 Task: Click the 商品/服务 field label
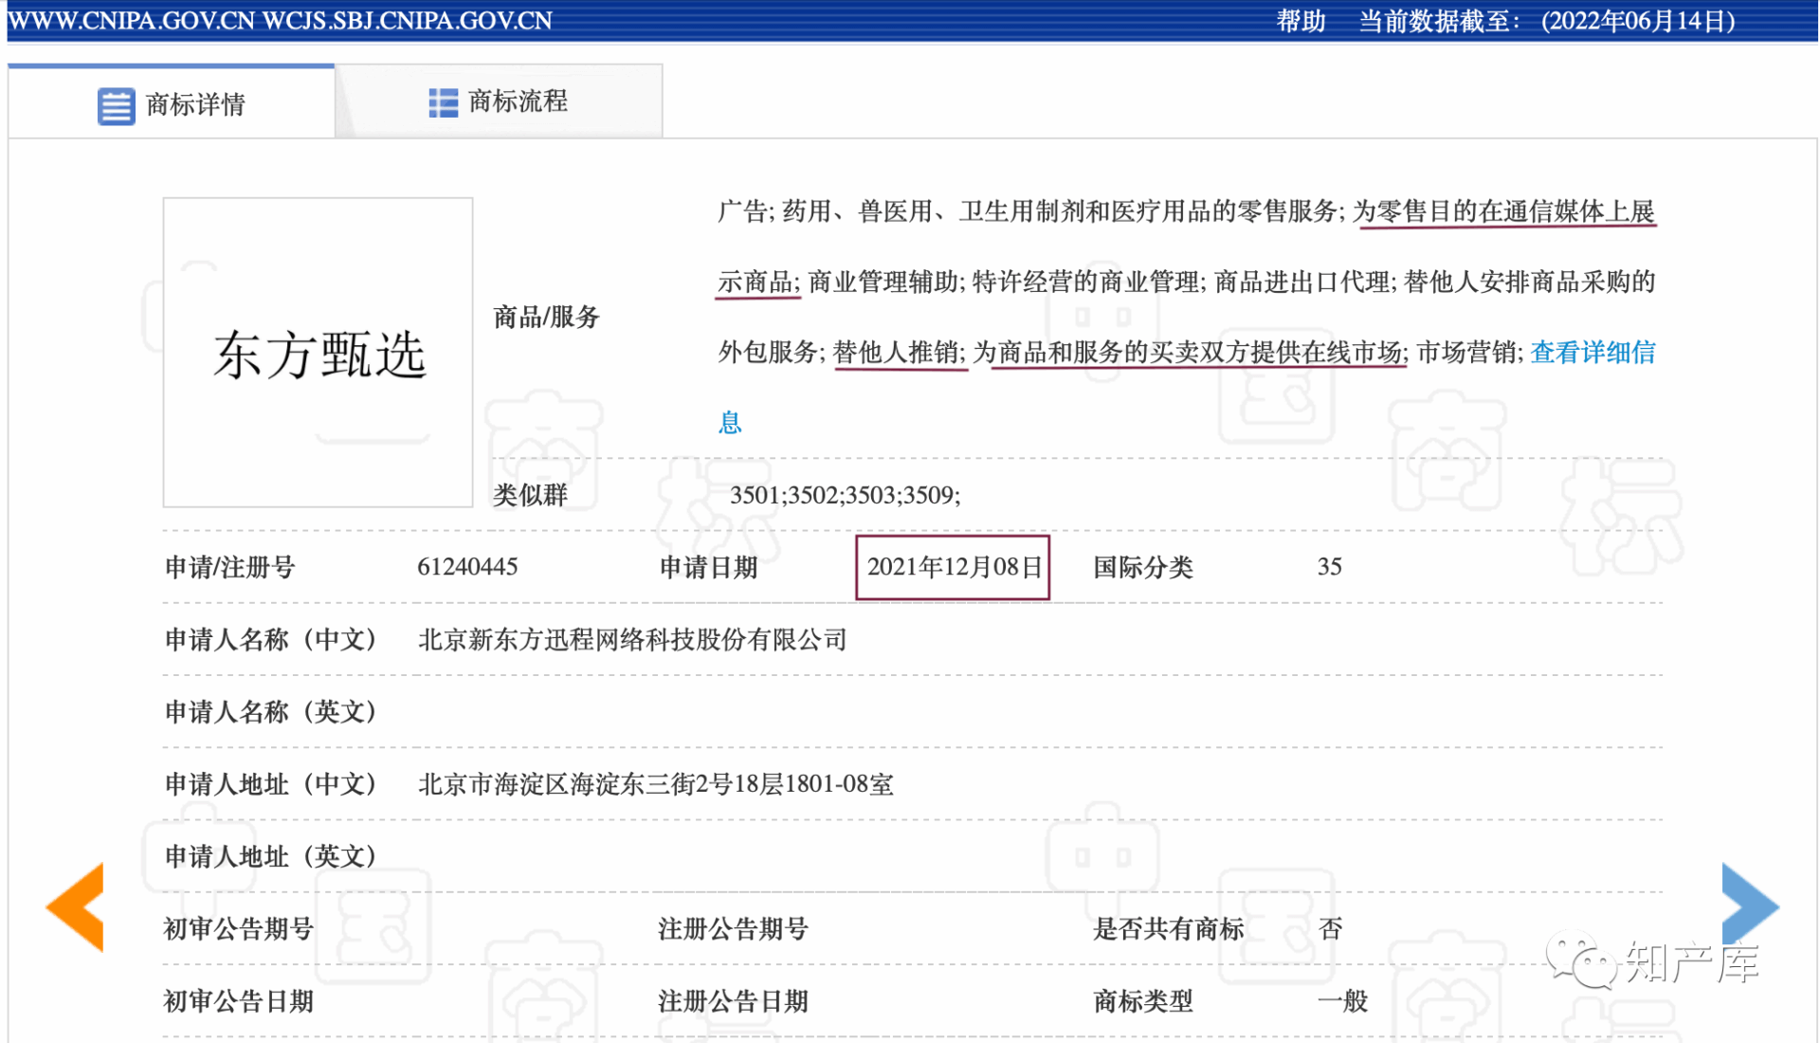click(x=547, y=318)
